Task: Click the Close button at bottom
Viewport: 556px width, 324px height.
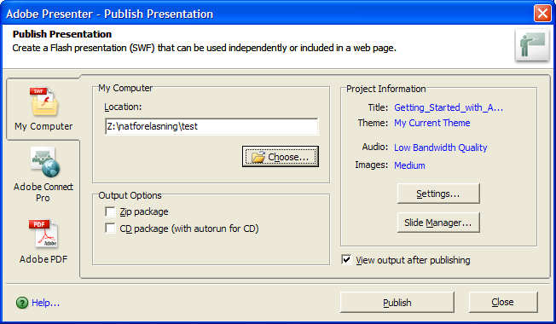Action: click(x=503, y=302)
